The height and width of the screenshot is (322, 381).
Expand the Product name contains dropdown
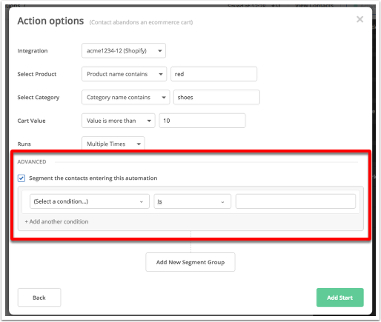(x=124, y=74)
